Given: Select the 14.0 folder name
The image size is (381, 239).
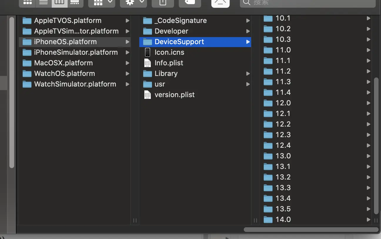Looking at the screenshot, I should (283, 220).
